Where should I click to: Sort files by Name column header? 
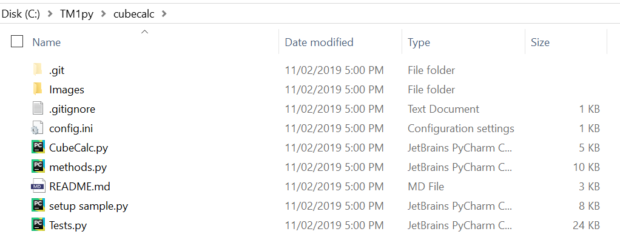(46, 42)
